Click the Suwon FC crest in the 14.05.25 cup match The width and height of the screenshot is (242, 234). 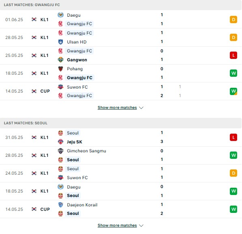(x=60, y=87)
